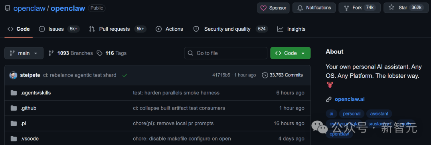Image resolution: width=431 pixels, height=145 pixels.
Task: Click the repository book icon beside openclaw
Action: (8, 8)
